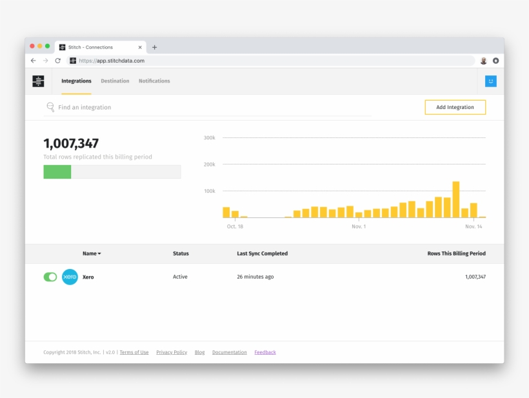The image size is (529, 398).
Task: Click the browser profile avatar icon
Action: point(483,61)
